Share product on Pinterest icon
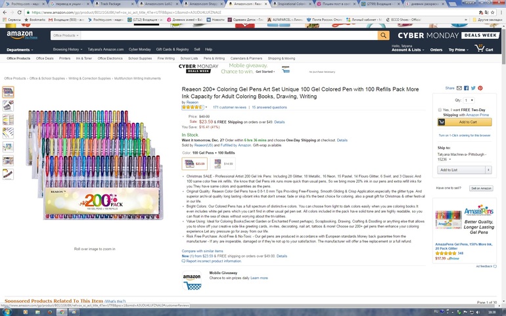 coord(480,88)
